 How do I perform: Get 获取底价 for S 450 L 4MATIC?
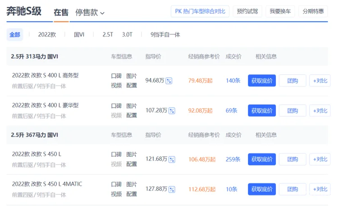pos(262,189)
